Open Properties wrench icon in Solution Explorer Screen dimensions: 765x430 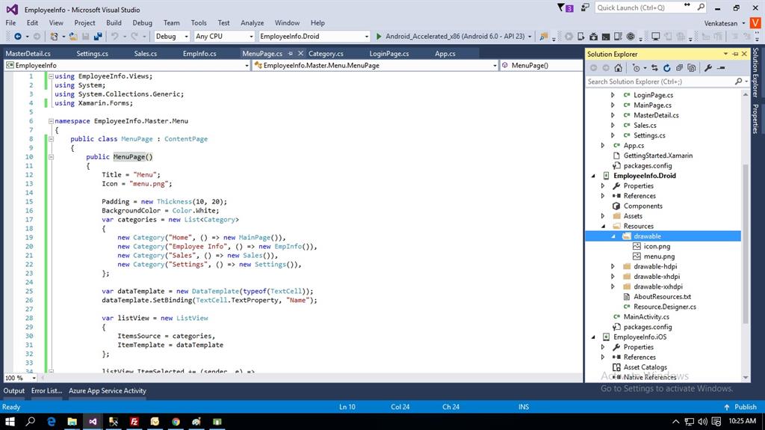pos(708,68)
